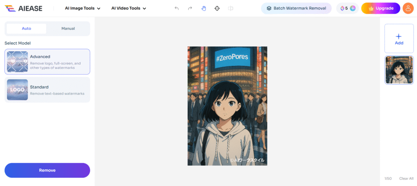Select the anime girl thumbnail in sidebar
Screen dimensions: 417x186
[399, 70]
